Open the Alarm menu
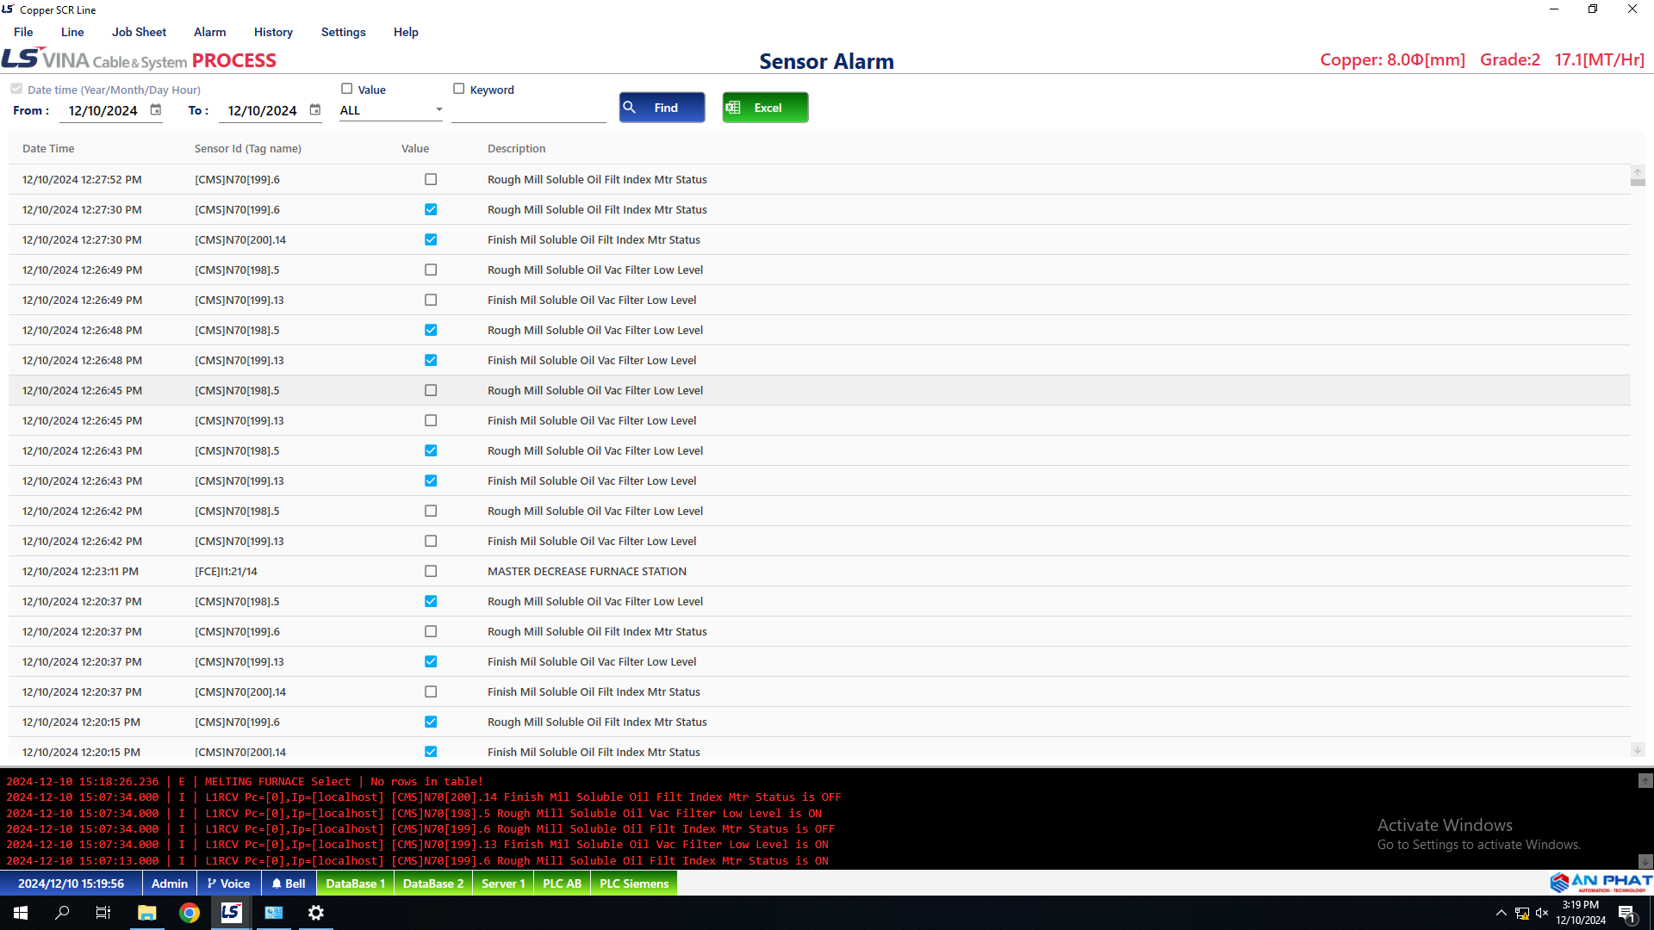 [209, 32]
